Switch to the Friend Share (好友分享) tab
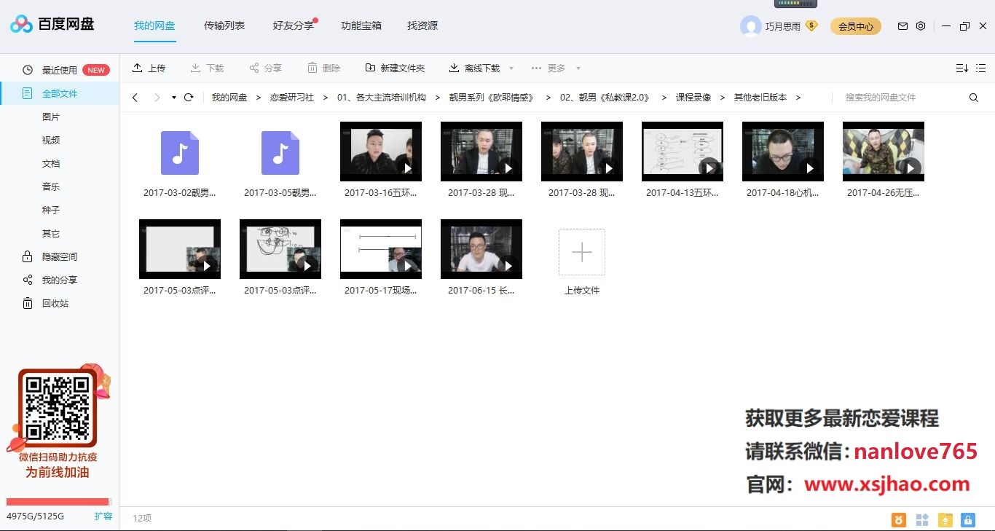Viewport: 995px width, 531px height. 293,25
